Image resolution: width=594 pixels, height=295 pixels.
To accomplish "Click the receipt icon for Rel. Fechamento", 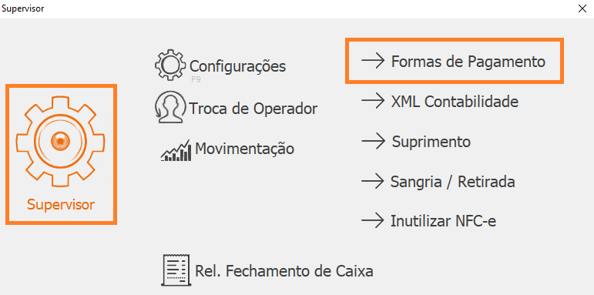I will coord(176,270).
